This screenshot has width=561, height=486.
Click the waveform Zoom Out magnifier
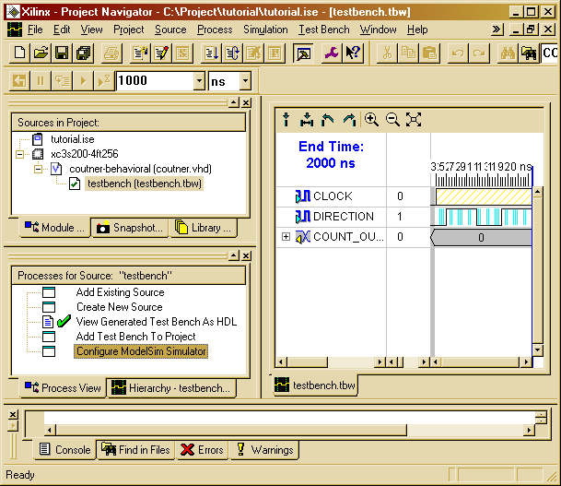click(x=392, y=119)
